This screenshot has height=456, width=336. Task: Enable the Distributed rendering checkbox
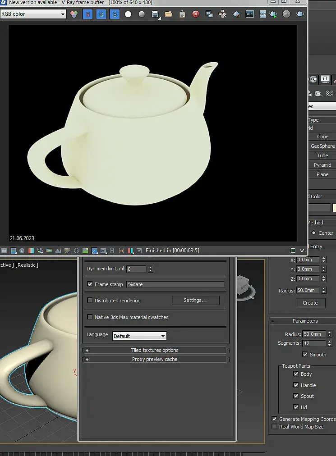pyautogui.click(x=90, y=301)
